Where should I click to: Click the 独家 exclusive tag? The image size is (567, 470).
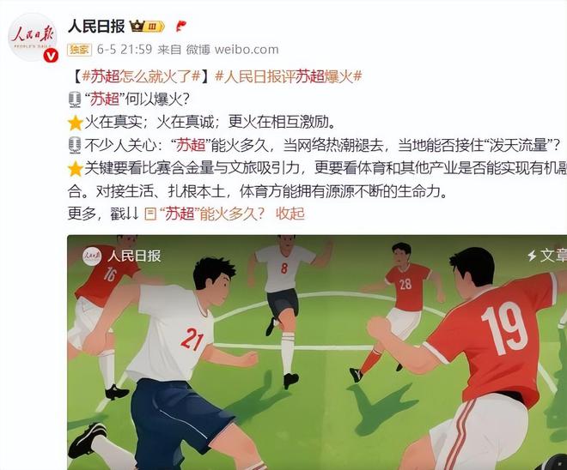click(x=80, y=50)
